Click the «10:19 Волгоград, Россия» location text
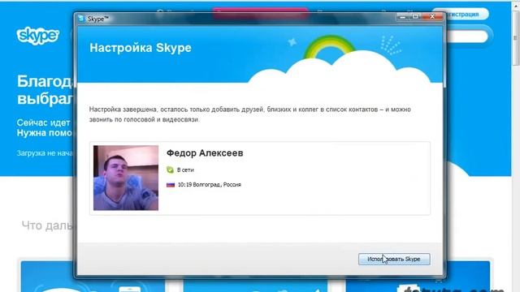 click(x=210, y=185)
